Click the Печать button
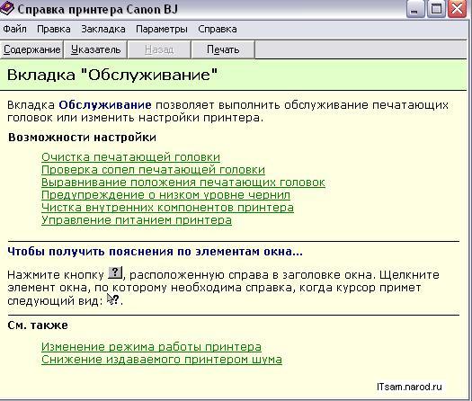 [x=223, y=49]
